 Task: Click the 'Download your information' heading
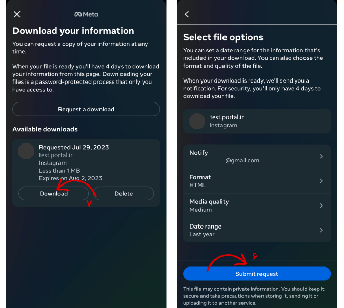(x=73, y=31)
